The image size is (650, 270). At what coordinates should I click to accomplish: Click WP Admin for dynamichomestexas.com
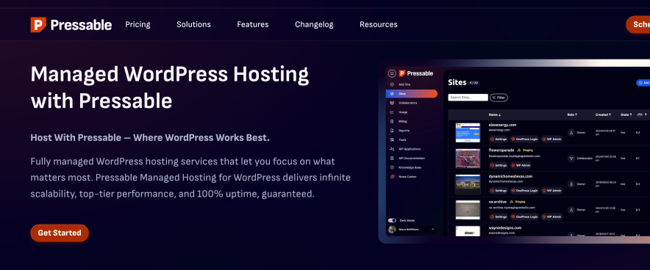click(x=551, y=191)
